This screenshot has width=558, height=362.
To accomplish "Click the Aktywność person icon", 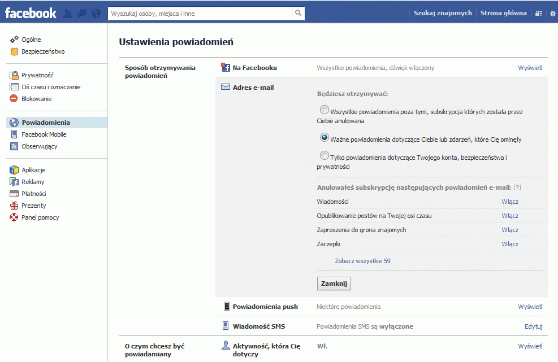I will pos(226,345).
